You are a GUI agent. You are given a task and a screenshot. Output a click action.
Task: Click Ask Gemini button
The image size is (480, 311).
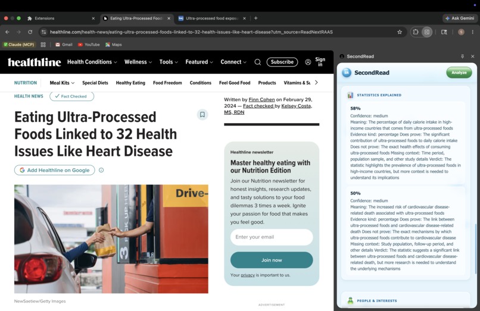[x=460, y=18]
